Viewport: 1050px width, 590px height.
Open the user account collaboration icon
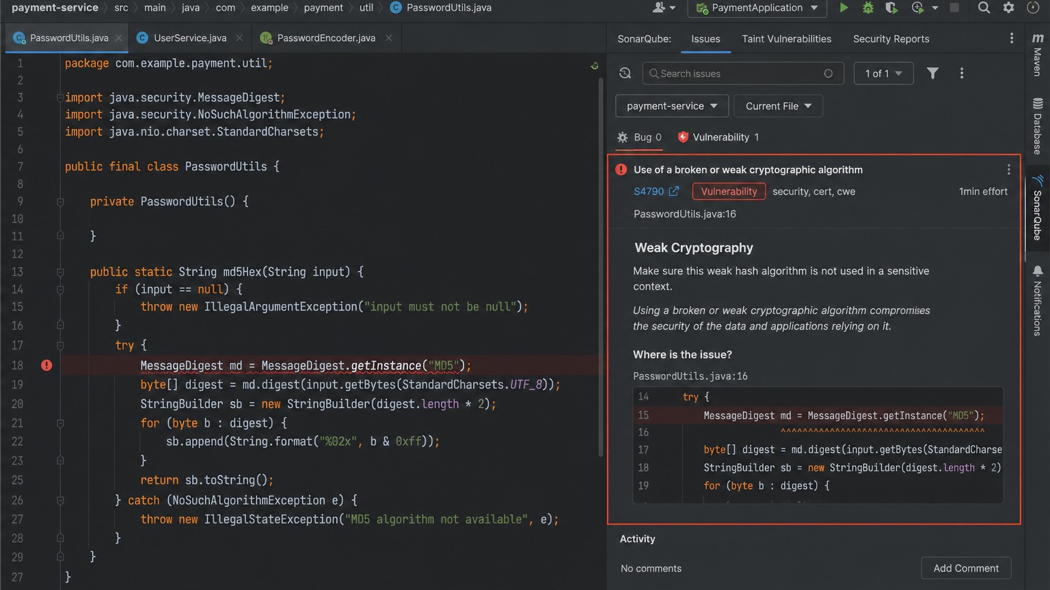coord(663,8)
